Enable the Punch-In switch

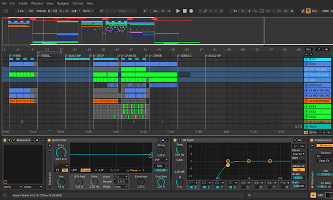click(x=255, y=11)
